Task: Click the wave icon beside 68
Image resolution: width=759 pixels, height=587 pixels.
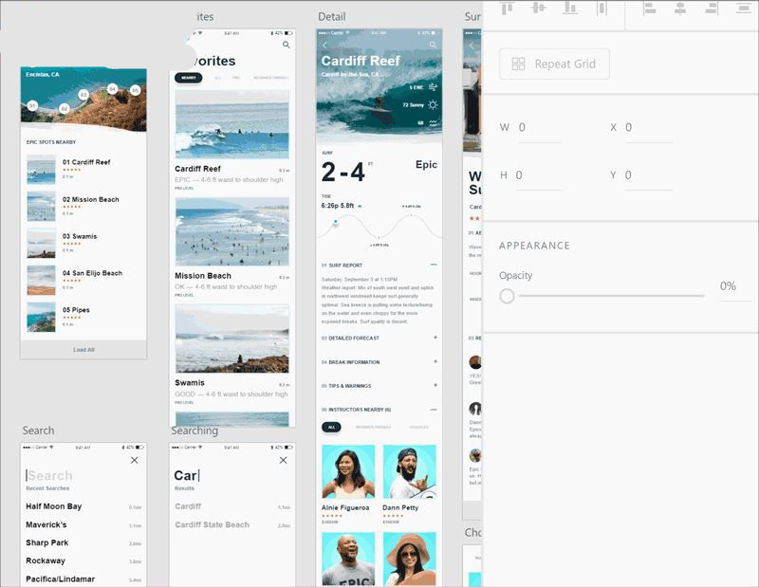Action: 433,123
